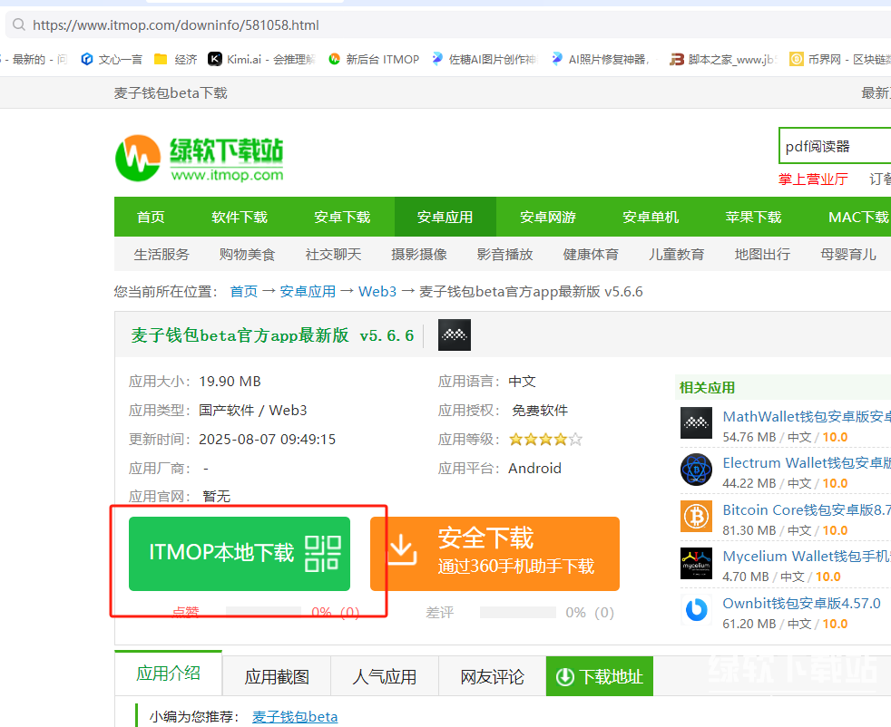Image resolution: width=891 pixels, height=727 pixels.
Task: Click the Electrum Wallet app icon
Action: (x=696, y=470)
